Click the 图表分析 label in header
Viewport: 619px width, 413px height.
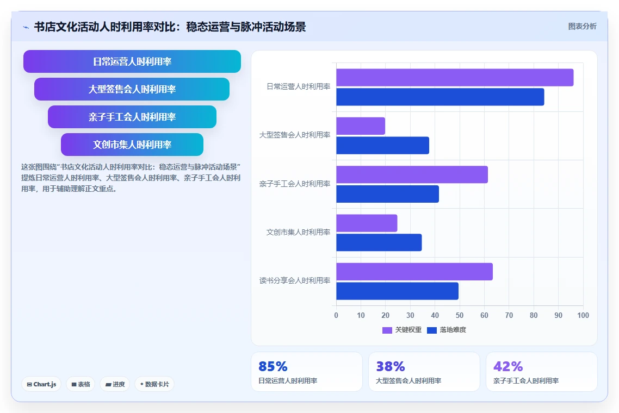[582, 27]
